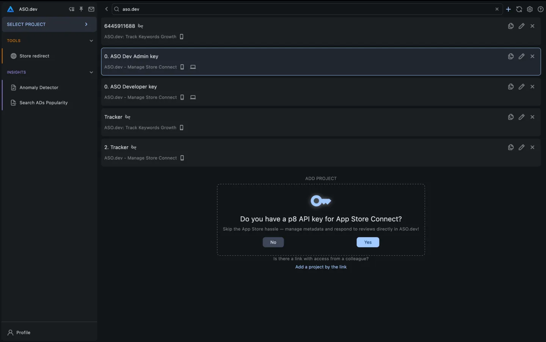This screenshot has width=546, height=342.
Task: Open the Profile section at bottom left
Action: 22,332
